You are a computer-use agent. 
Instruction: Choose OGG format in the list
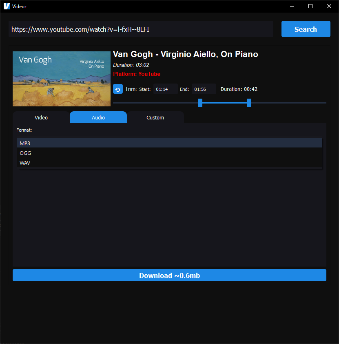click(169, 153)
